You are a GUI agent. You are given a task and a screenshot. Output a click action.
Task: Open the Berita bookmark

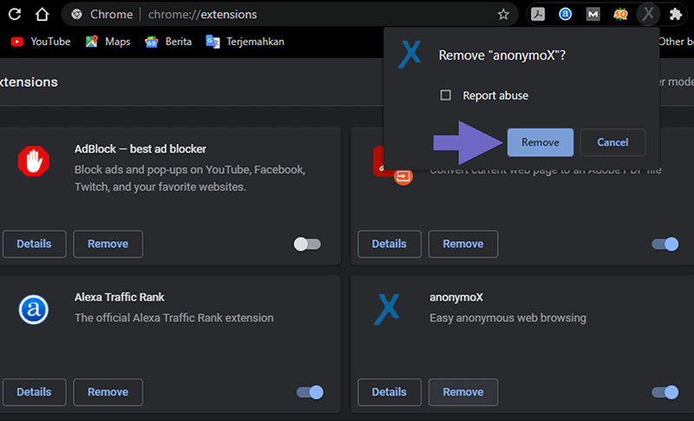(168, 42)
